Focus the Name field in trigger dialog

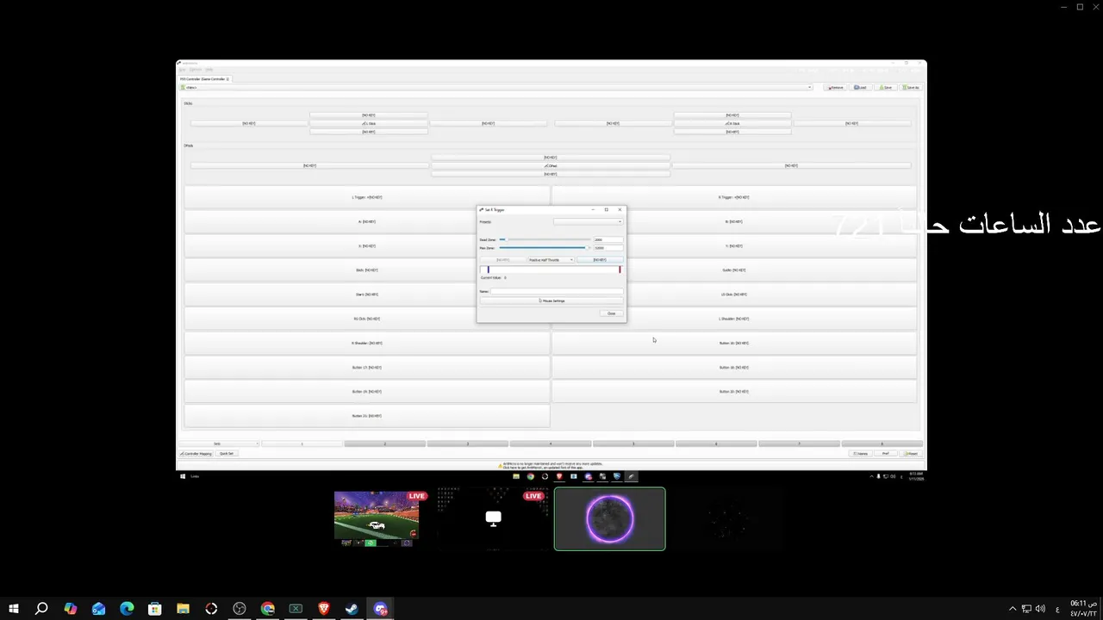tap(556, 292)
